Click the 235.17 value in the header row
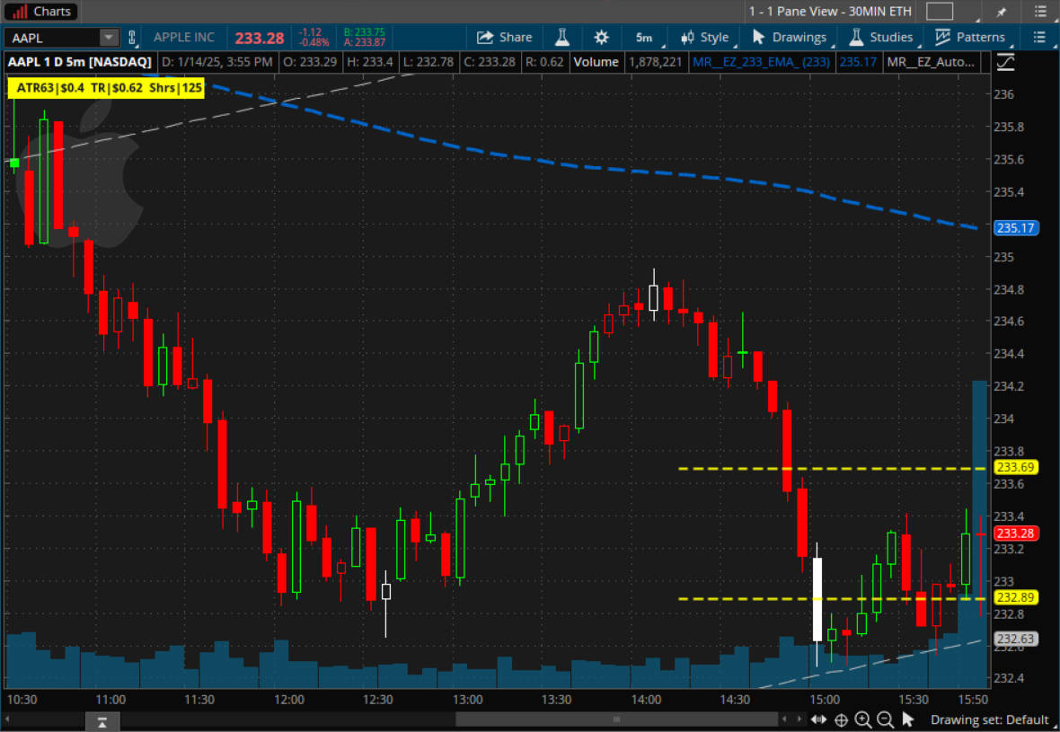The width and height of the screenshot is (1060, 732). (x=858, y=62)
